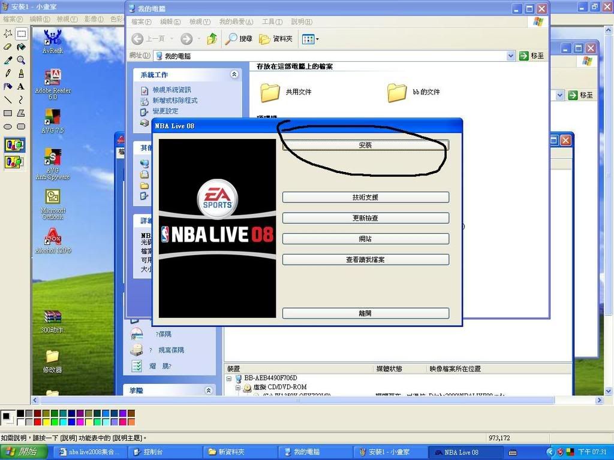Open the address bar dropdown in 我的電腦
The image size is (614, 460).
coord(510,56)
